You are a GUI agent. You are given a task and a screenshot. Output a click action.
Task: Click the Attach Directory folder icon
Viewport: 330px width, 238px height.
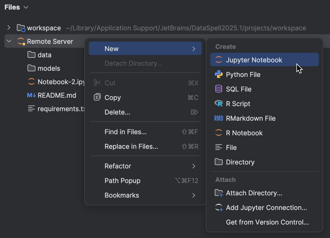point(218,193)
